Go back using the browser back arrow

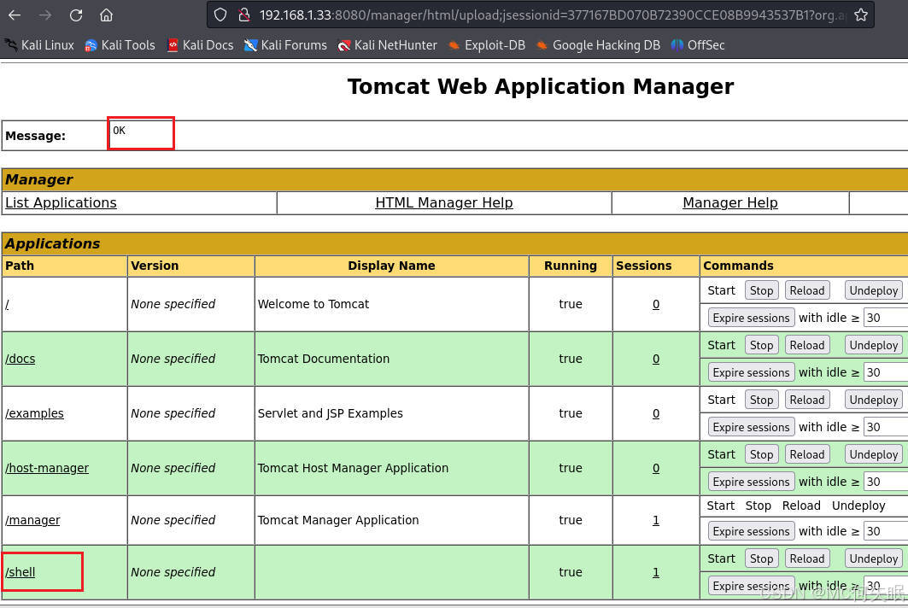coord(15,15)
